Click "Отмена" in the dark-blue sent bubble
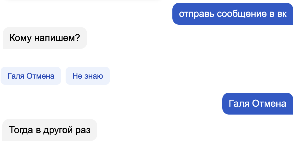Screen dimensions: 296x146 click(269, 104)
